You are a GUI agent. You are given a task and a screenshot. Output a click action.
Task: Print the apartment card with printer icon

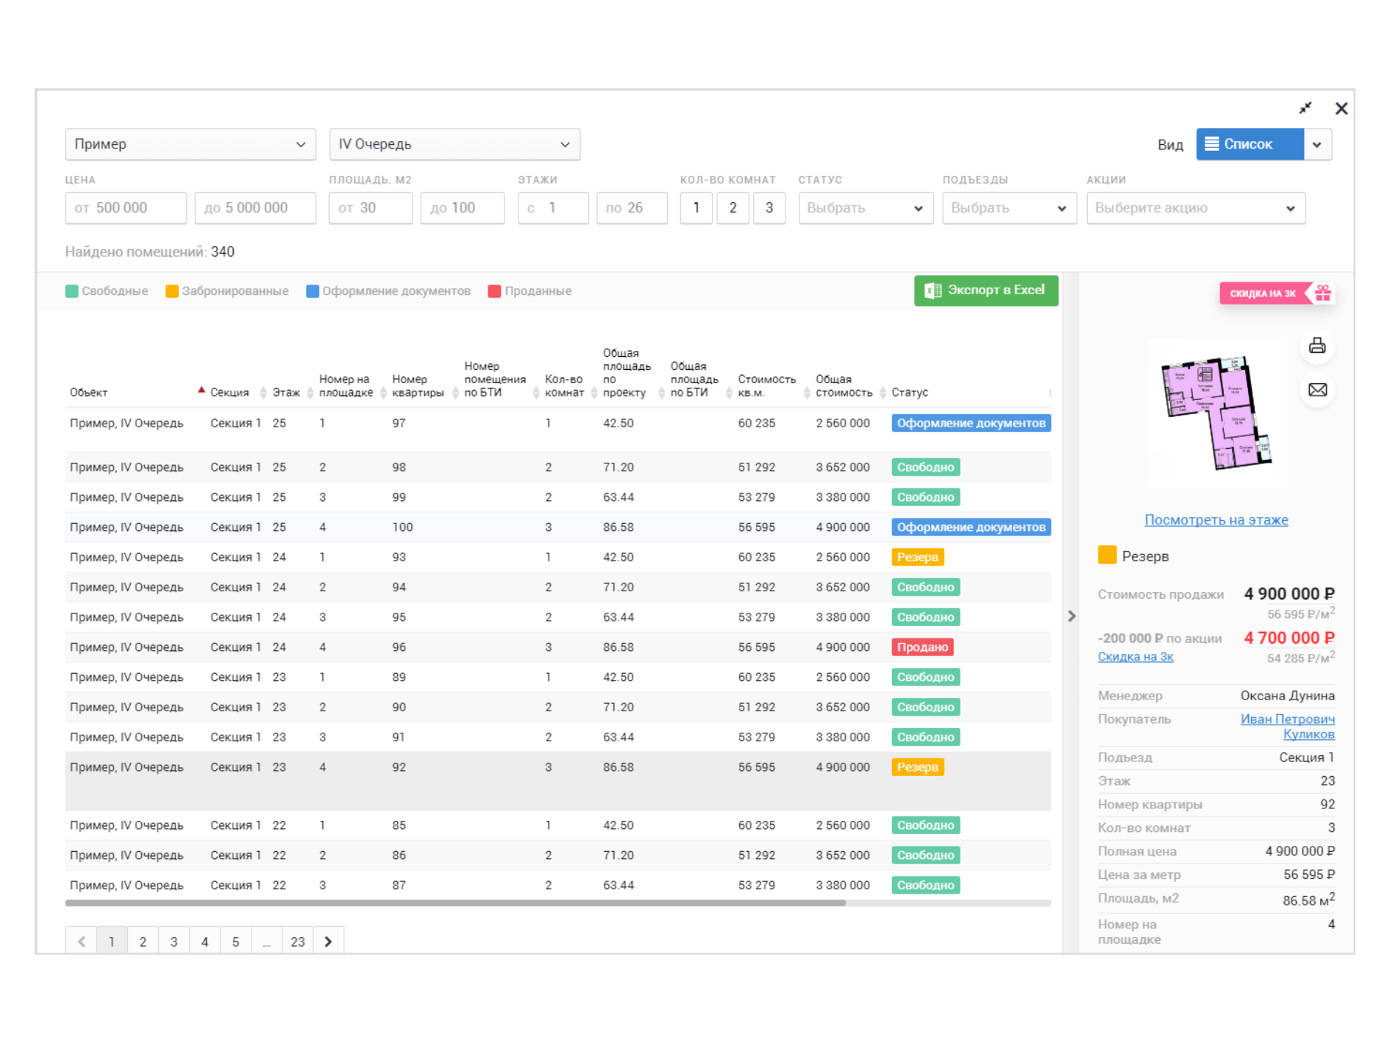(x=1317, y=346)
